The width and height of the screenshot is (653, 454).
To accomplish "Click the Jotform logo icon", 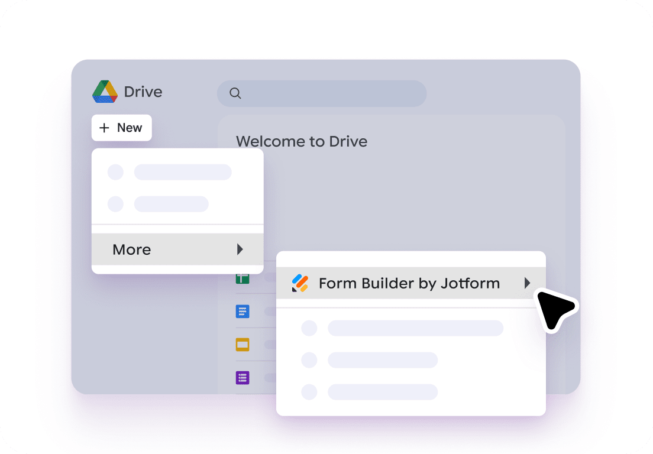I will point(300,284).
